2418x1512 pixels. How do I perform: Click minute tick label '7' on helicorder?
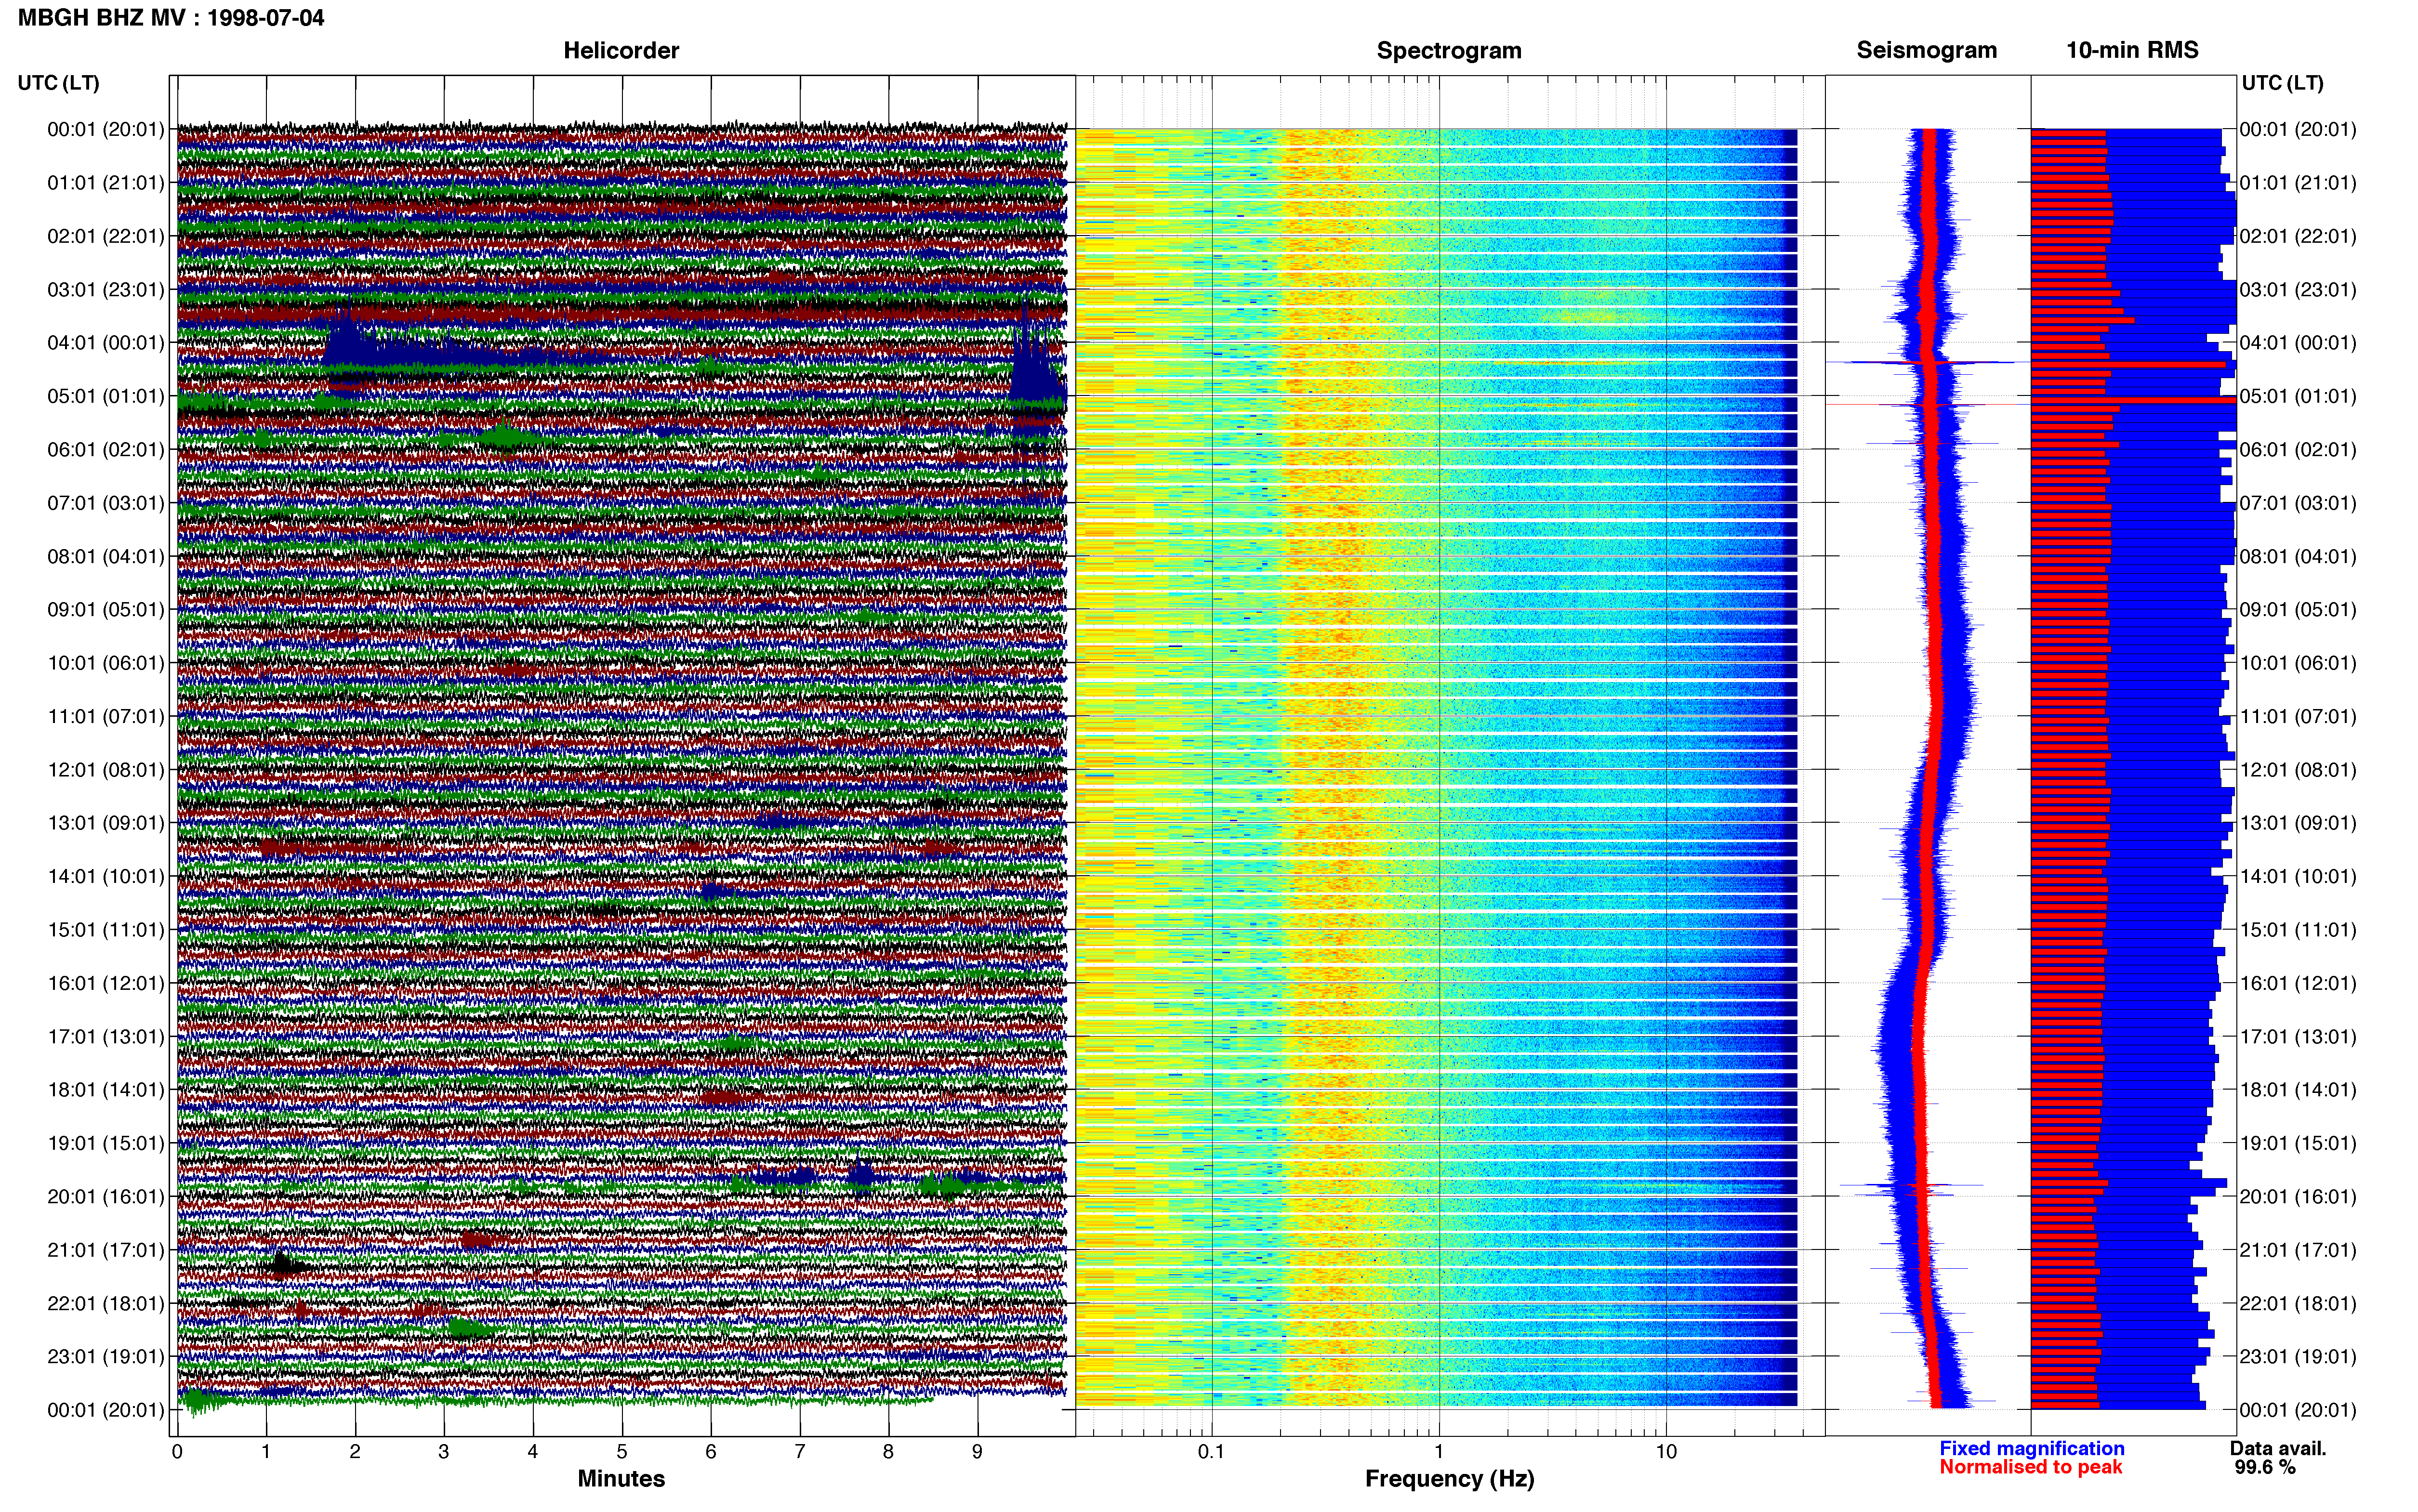(800, 1452)
